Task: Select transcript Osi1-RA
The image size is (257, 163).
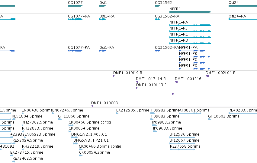Action: [x=107, y=16]
